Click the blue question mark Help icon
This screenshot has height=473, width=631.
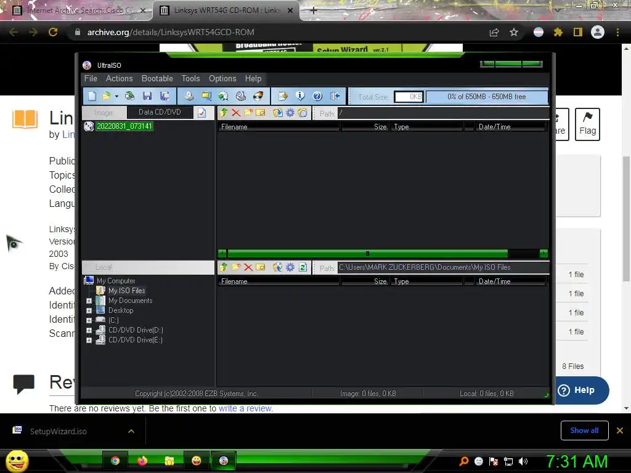point(317,96)
